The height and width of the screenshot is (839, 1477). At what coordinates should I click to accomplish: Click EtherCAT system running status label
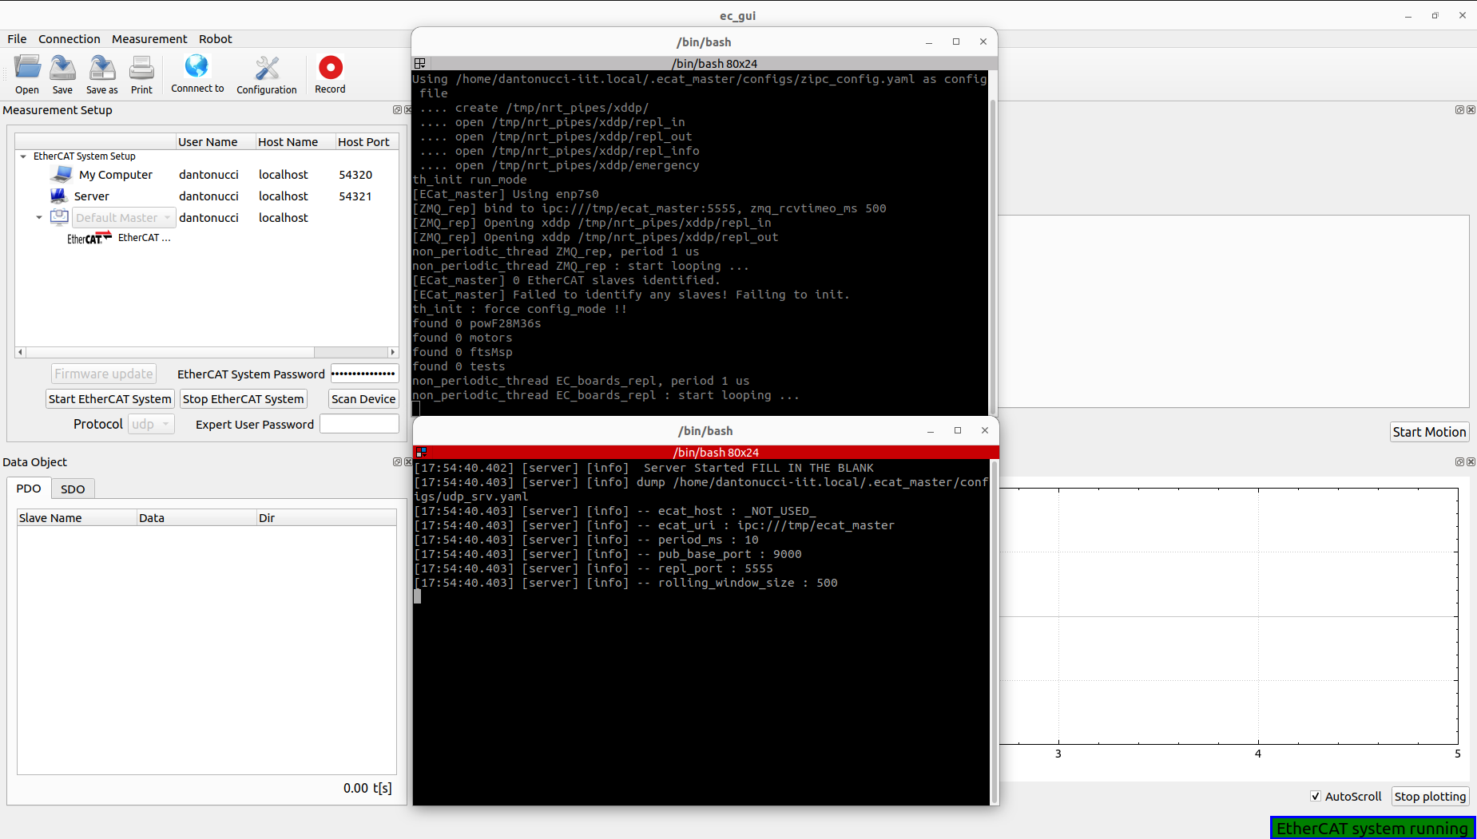(1372, 828)
